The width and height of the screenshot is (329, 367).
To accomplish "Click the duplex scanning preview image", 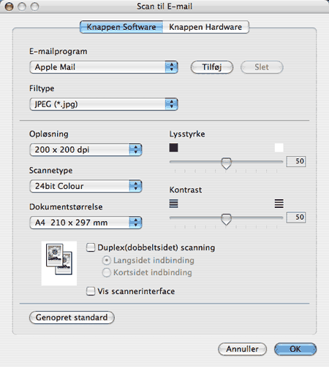I will [59, 263].
